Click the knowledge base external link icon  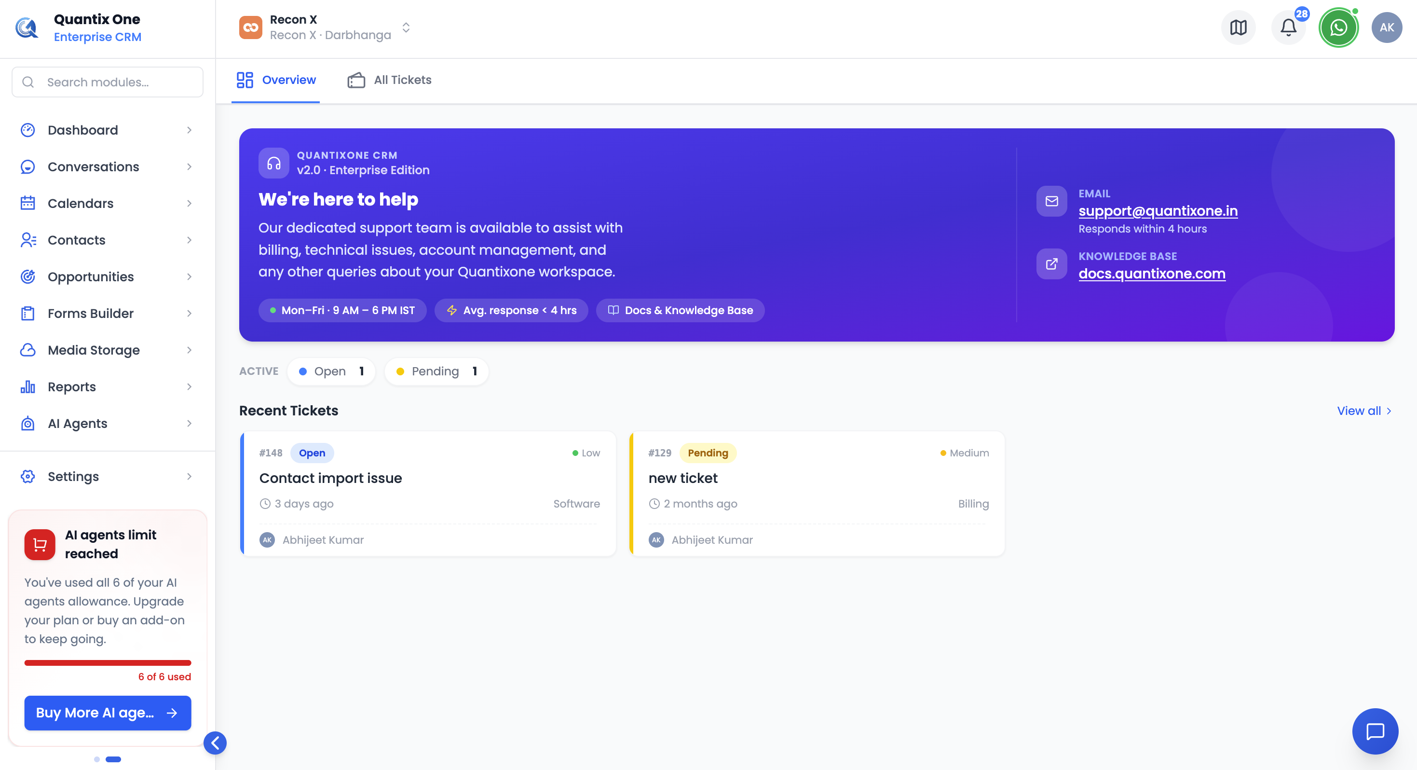pos(1052,264)
